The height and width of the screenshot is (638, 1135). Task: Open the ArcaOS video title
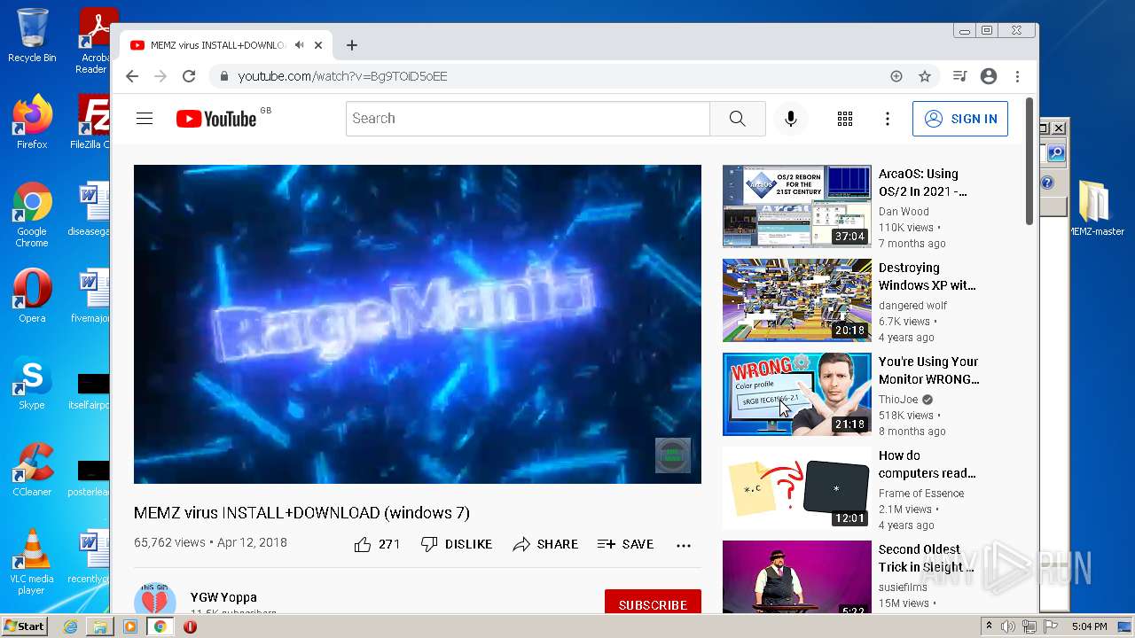[923, 183]
